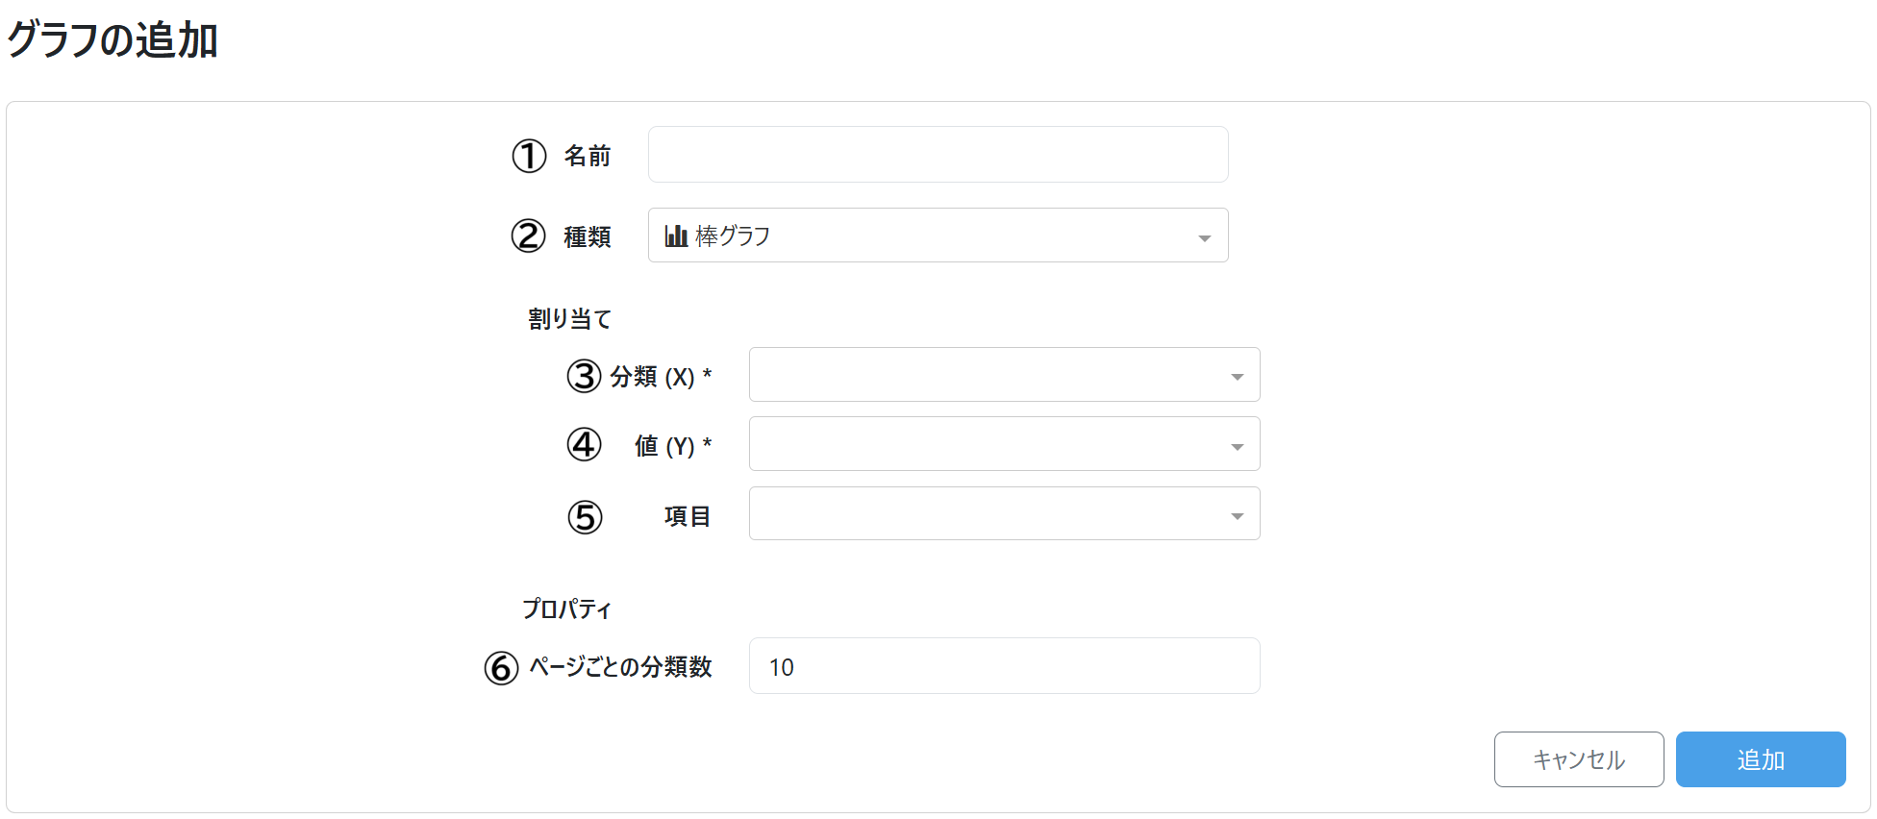The image size is (1877, 819).
Task: Click the circled number 5 marker
Action: pos(585,517)
